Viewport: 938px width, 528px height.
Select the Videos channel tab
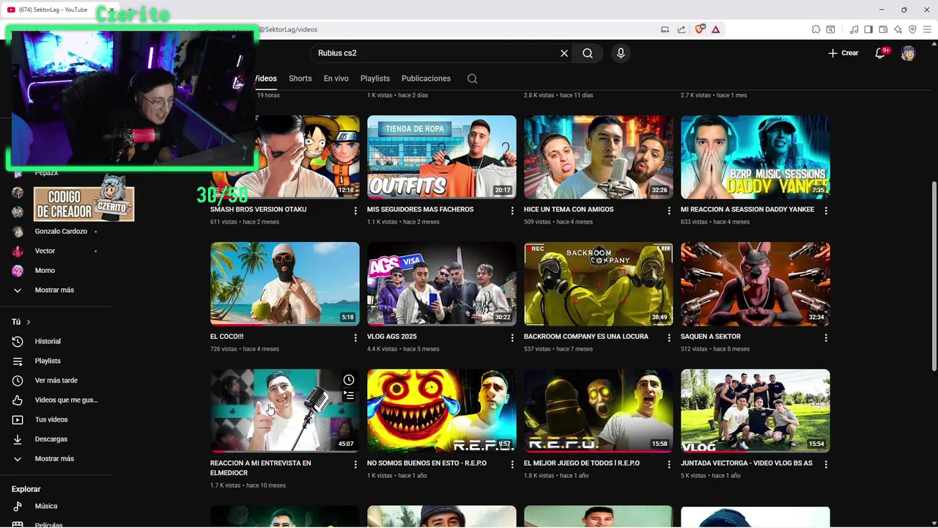(x=265, y=78)
